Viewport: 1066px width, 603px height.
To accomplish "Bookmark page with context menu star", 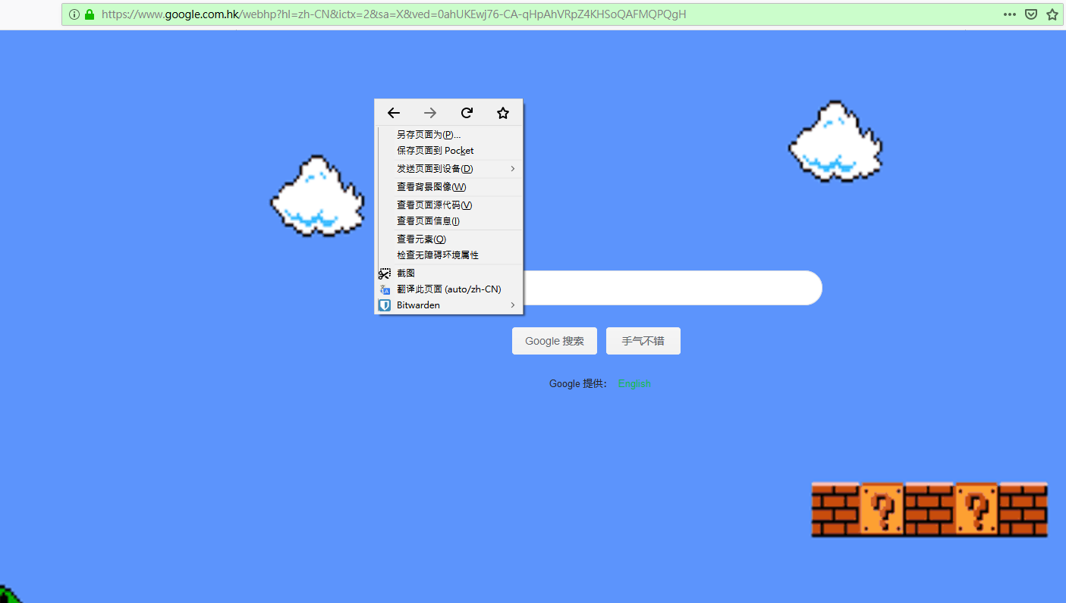I will click(x=503, y=113).
